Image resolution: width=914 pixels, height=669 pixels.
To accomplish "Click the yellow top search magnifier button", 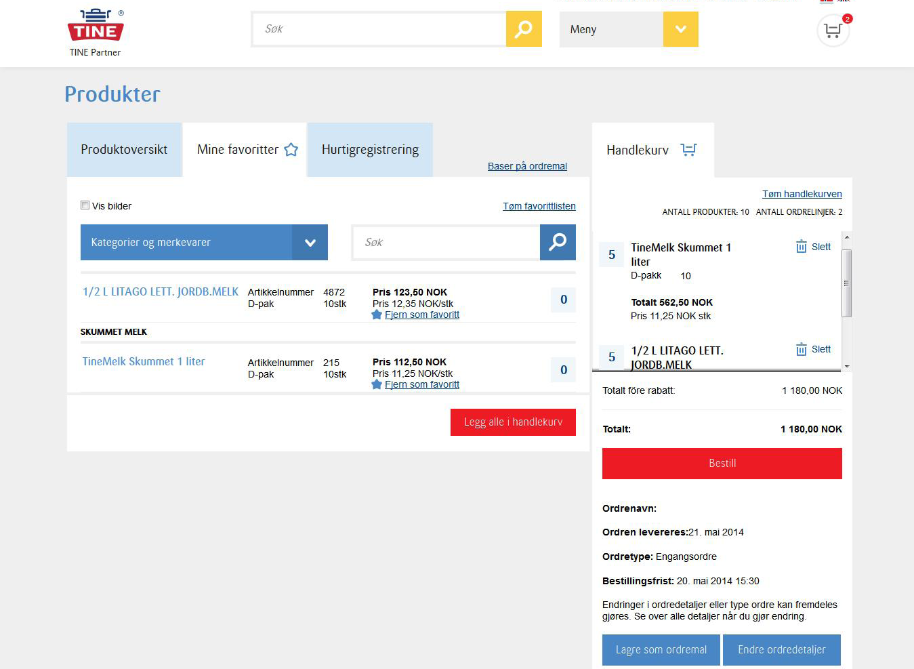I will [524, 29].
